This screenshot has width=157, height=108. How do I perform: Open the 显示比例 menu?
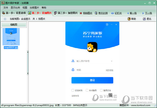click(15, 8)
